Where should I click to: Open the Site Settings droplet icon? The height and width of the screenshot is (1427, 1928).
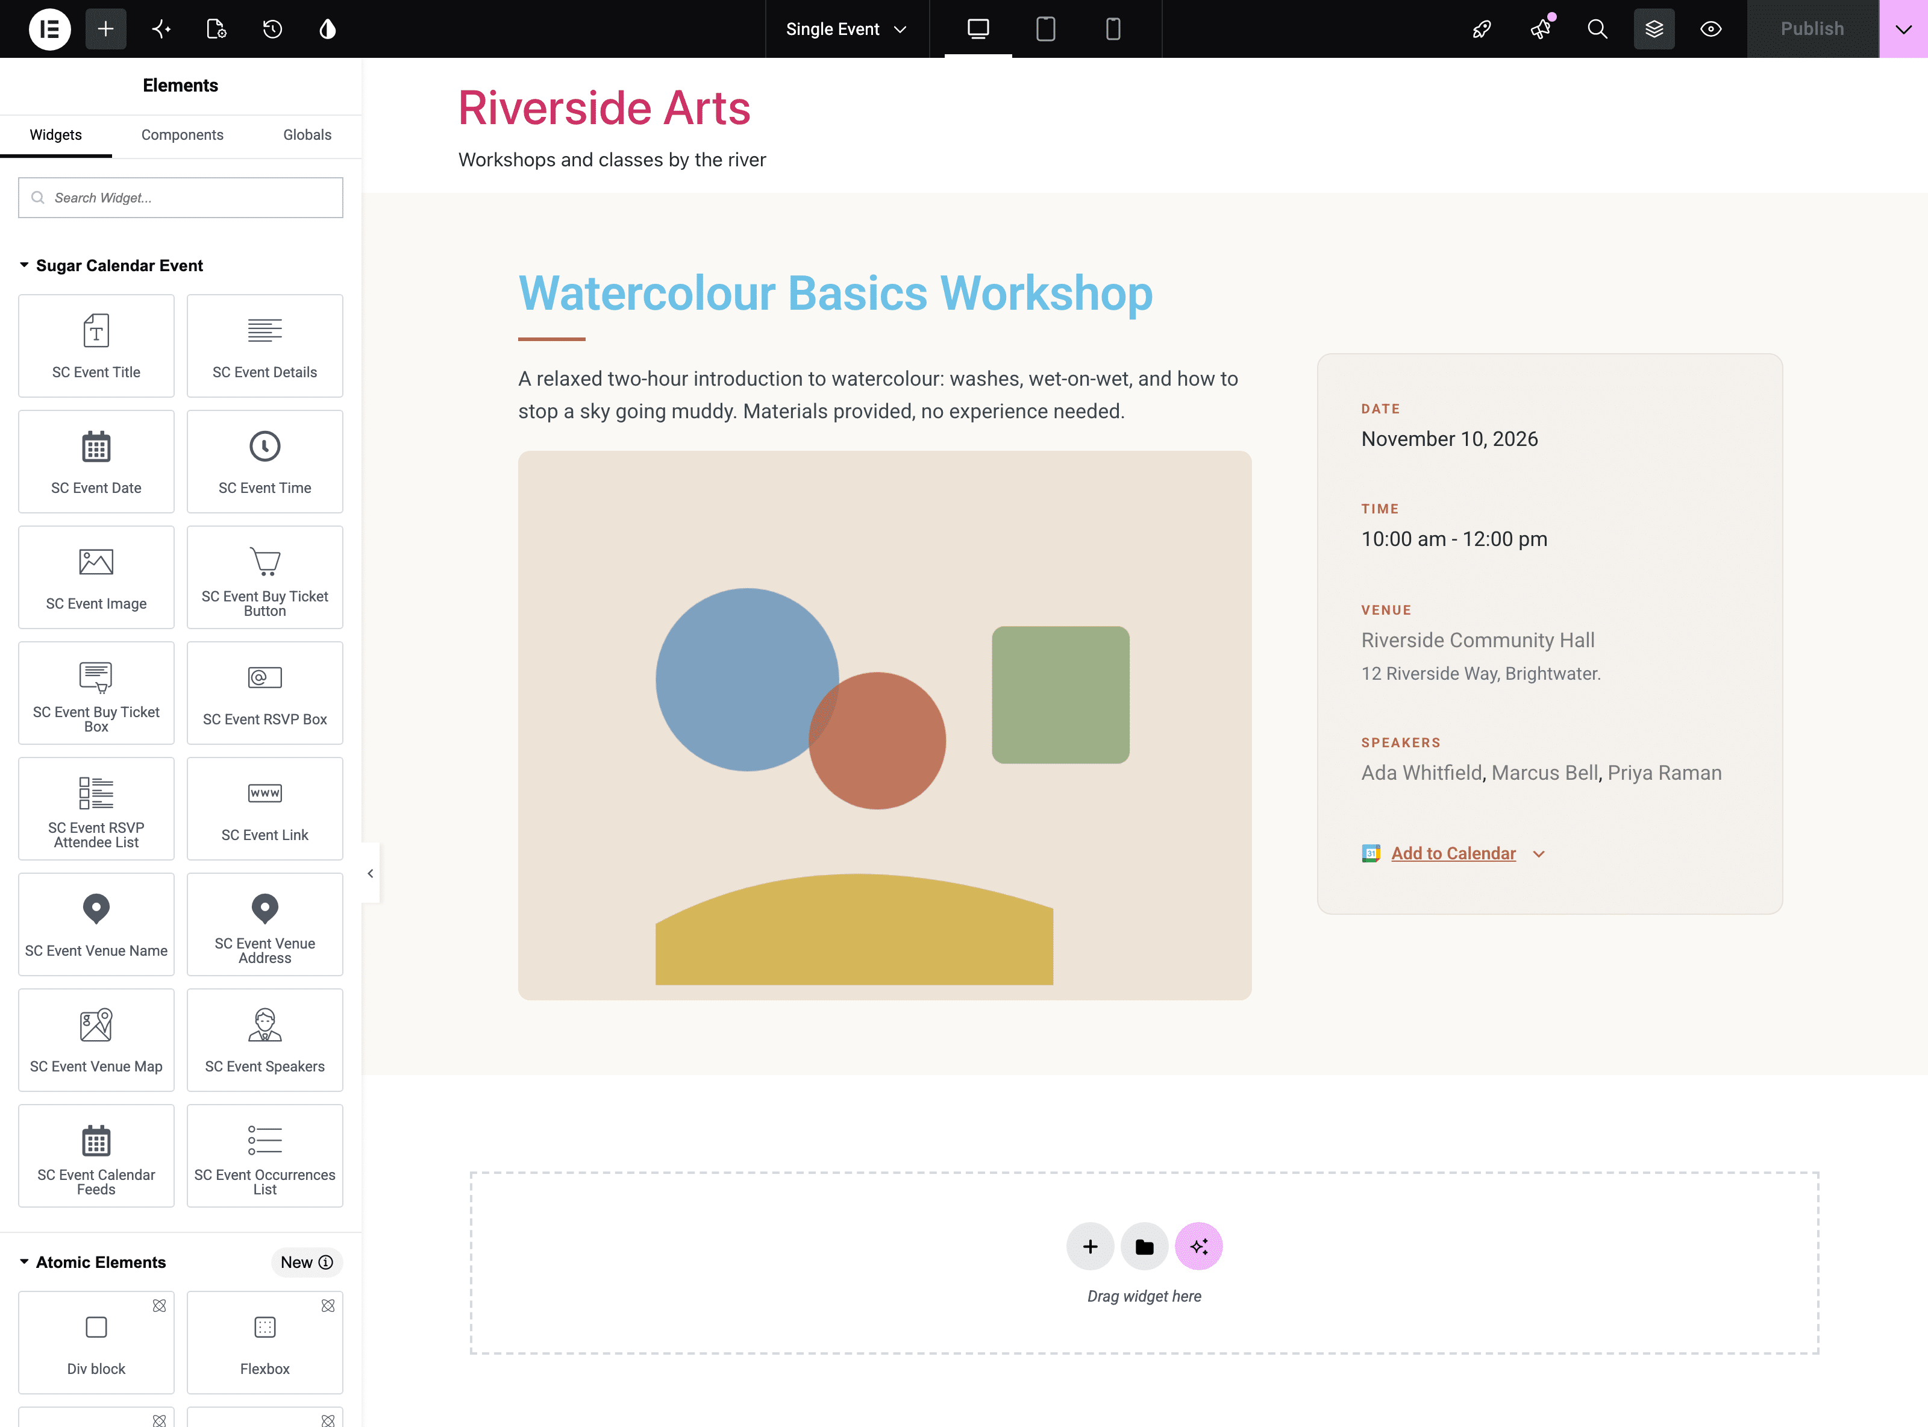tap(327, 30)
